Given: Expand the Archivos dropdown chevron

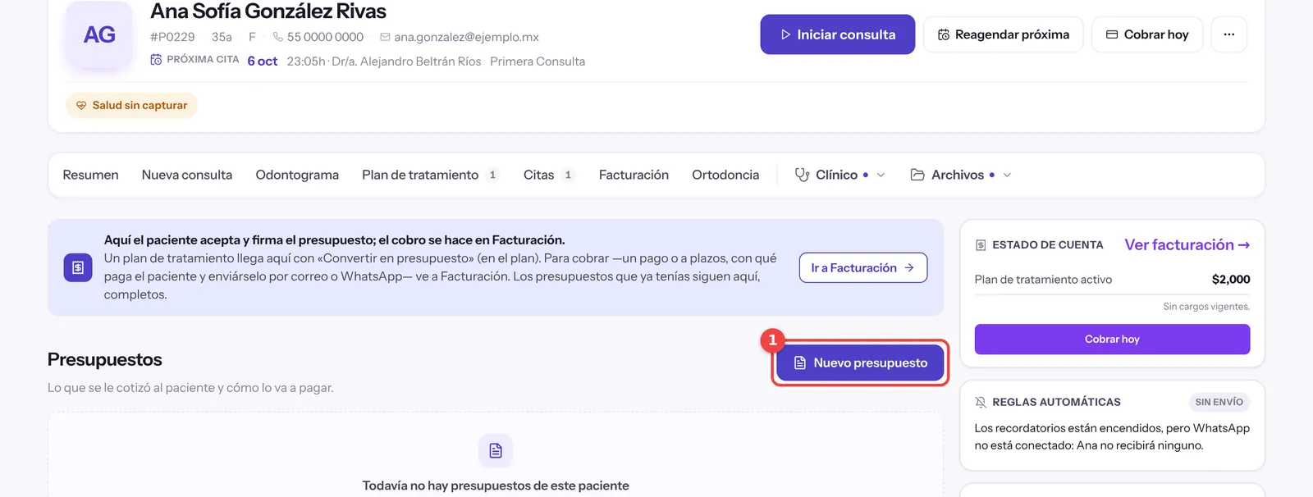Looking at the screenshot, I should (1008, 175).
